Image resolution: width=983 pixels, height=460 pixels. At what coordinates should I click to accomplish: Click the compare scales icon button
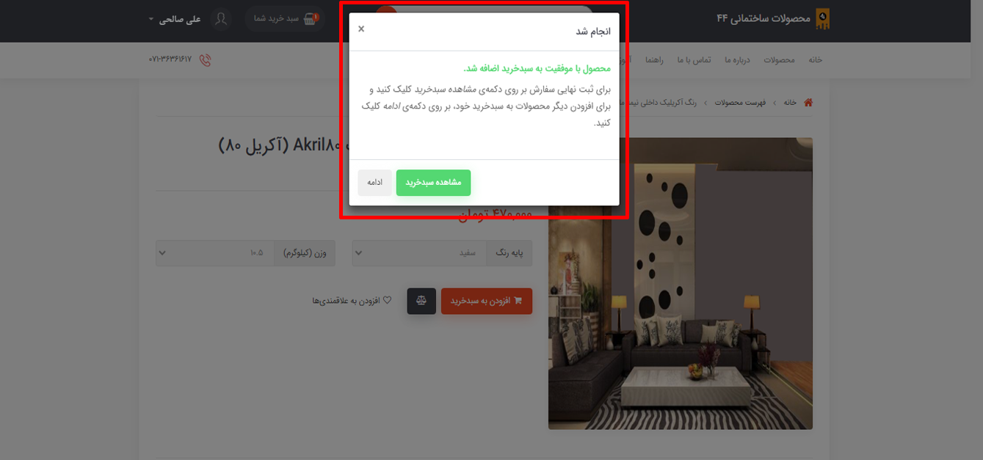421,301
